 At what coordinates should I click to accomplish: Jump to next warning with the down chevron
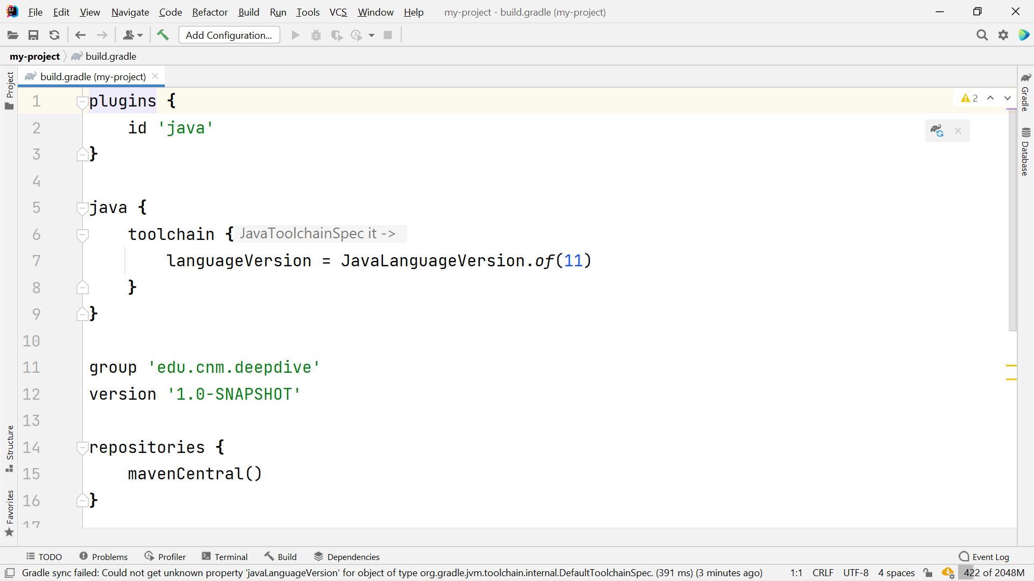click(1007, 98)
